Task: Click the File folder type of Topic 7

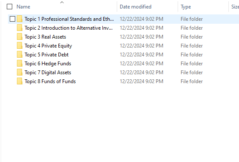Action: (192, 72)
